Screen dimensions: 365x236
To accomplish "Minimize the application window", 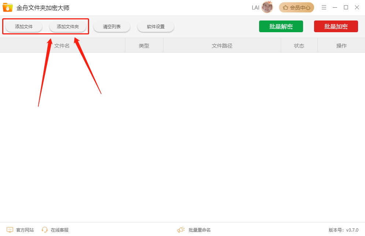I will click(x=335, y=7).
